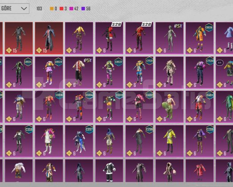Select the red rarity filter showing 3
The image size is (233, 187).
(x=63, y=8)
